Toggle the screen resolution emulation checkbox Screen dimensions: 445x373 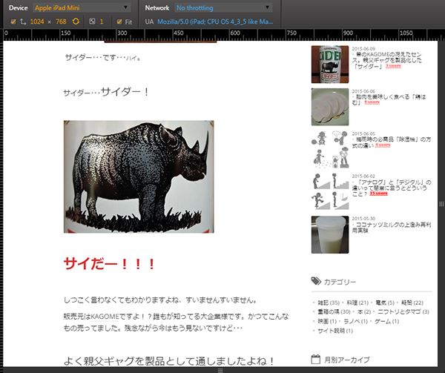point(13,22)
